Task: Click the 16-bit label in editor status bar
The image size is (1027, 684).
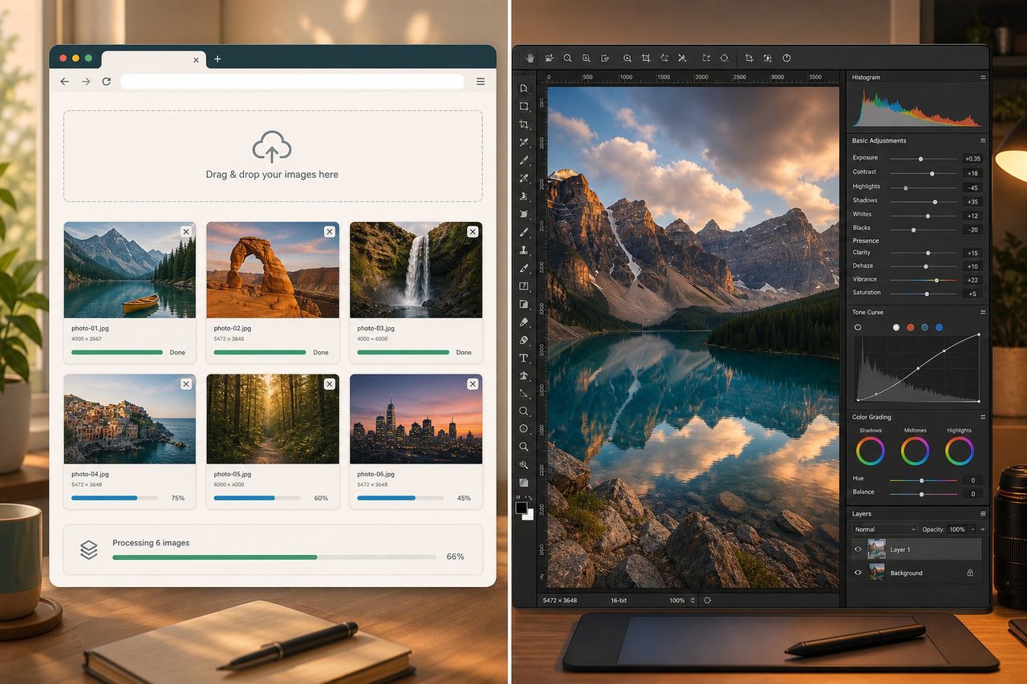Action: [x=619, y=601]
